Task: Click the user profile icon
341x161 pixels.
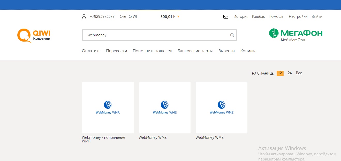Action: pos(84,17)
